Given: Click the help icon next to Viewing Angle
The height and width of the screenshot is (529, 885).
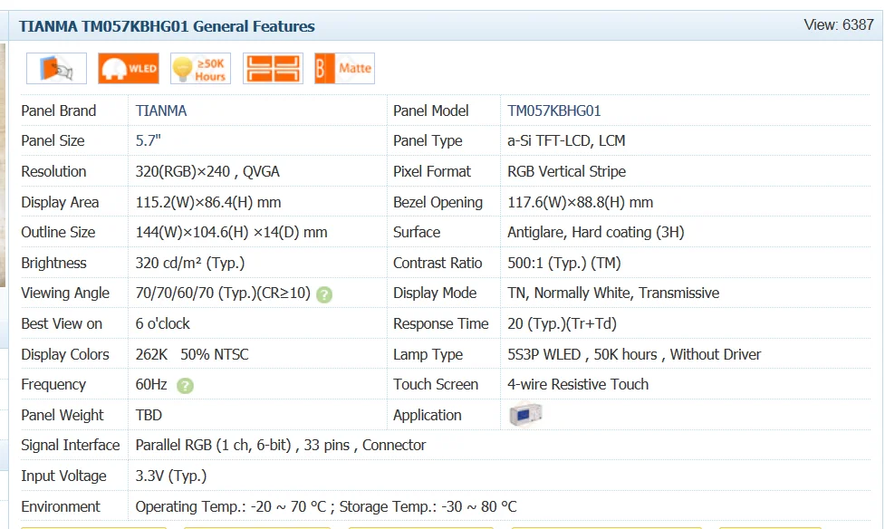Looking at the screenshot, I should [x=324, y=294].
